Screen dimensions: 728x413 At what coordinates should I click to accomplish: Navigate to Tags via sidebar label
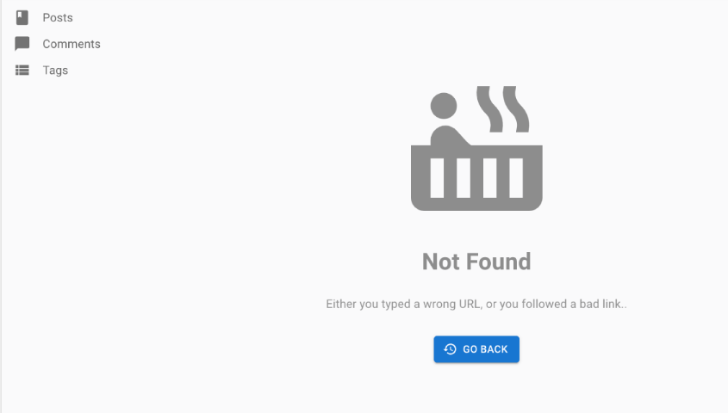[55, 71]
